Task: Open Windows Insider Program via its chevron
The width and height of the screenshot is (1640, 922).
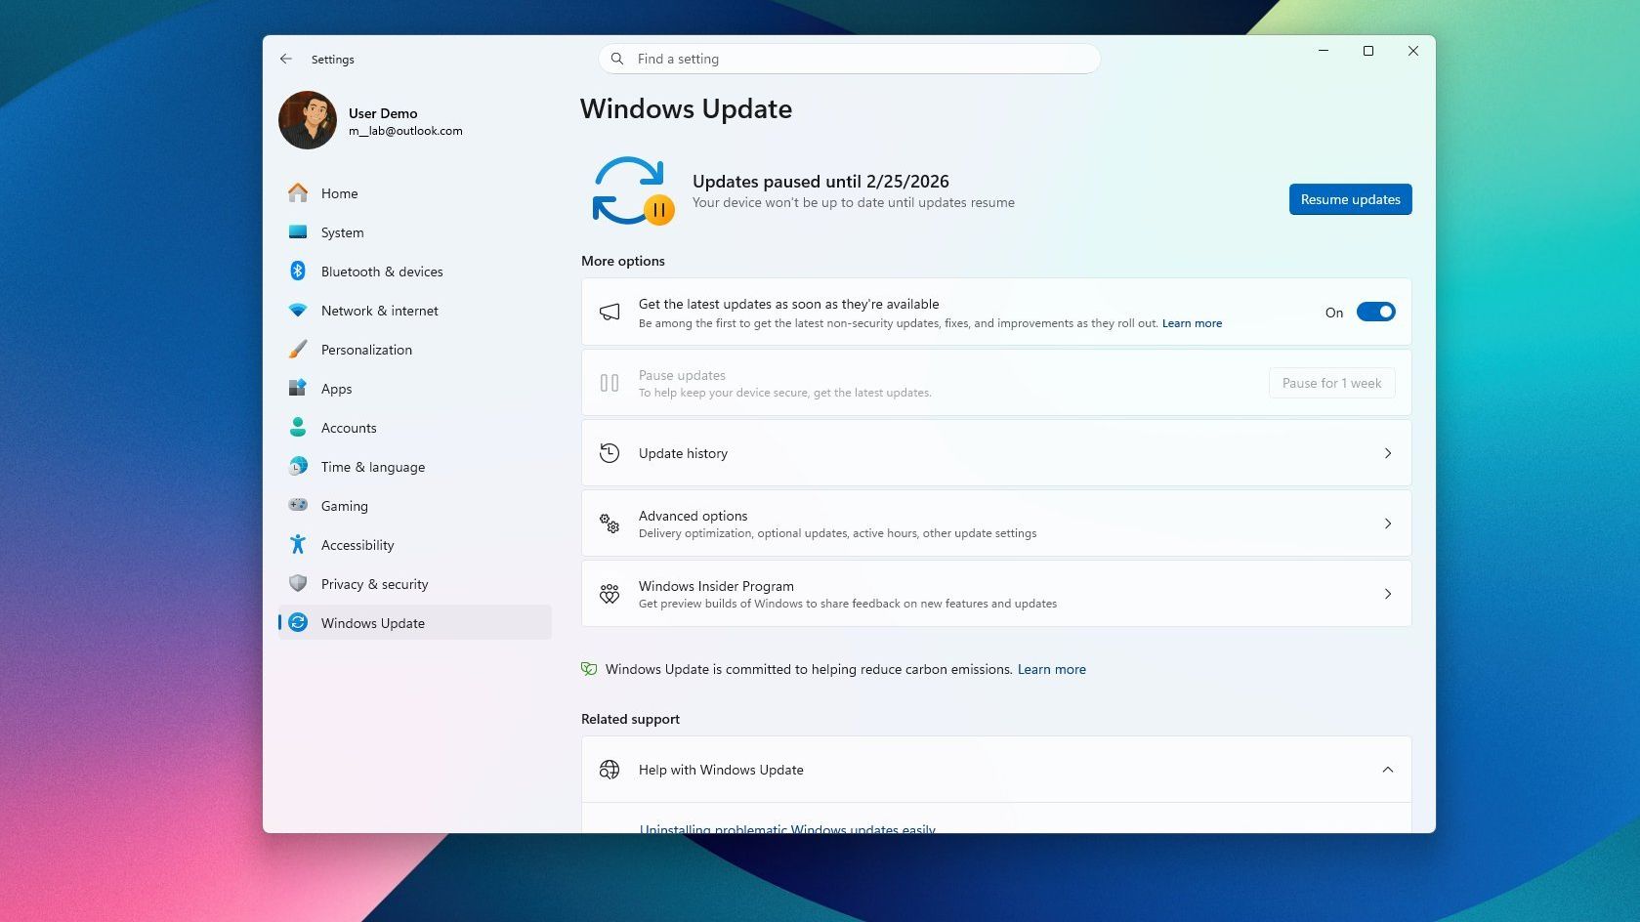Action: tap(1388, 594)
